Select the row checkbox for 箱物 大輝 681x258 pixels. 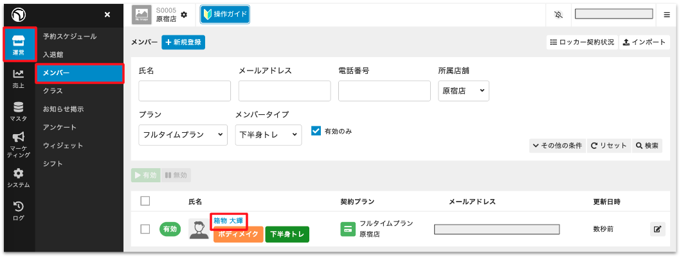pos(145,228)
